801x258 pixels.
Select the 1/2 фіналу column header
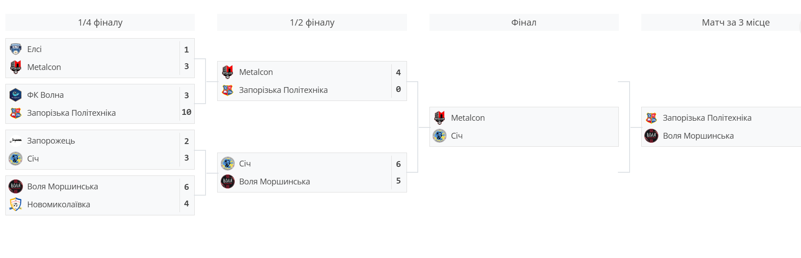pyautogui.click(x=312, y=22)
